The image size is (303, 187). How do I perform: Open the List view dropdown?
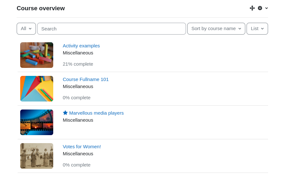click(257, 29)
